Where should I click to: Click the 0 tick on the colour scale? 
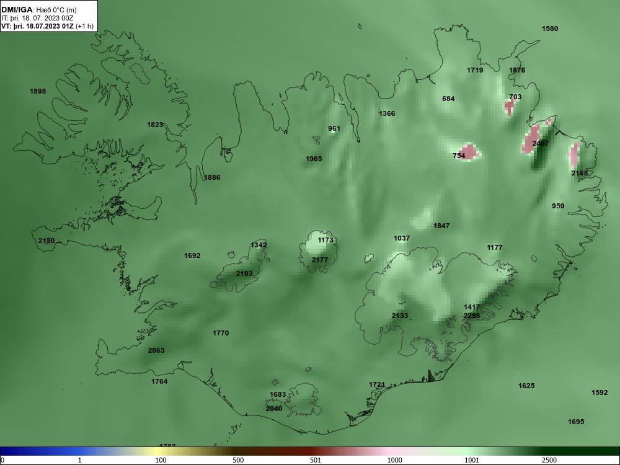tap(2, 460)
